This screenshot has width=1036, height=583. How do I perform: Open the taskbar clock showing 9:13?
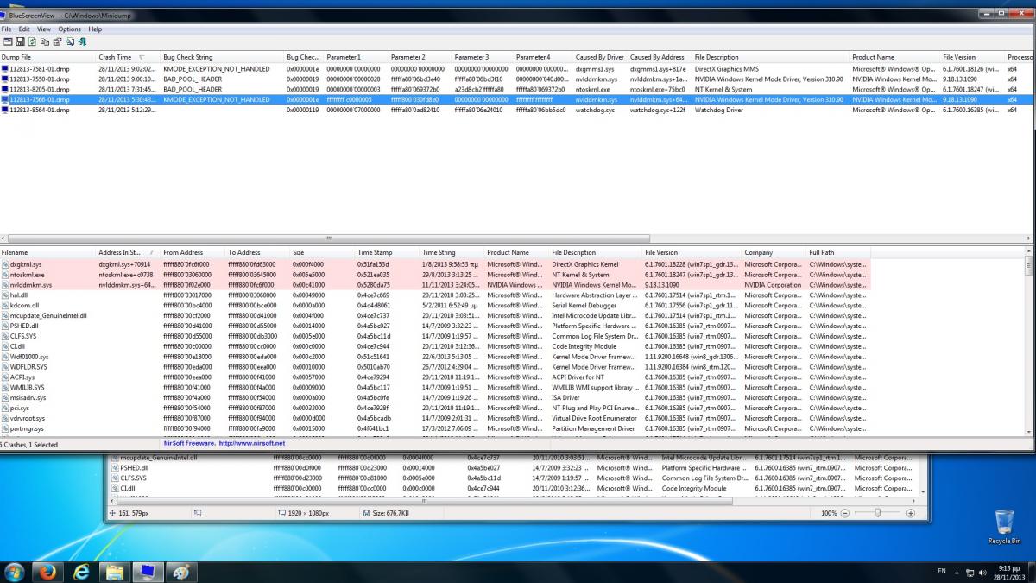pos(1009,572)
